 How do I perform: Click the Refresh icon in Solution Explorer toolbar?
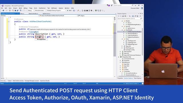click(x=133, y=16)
